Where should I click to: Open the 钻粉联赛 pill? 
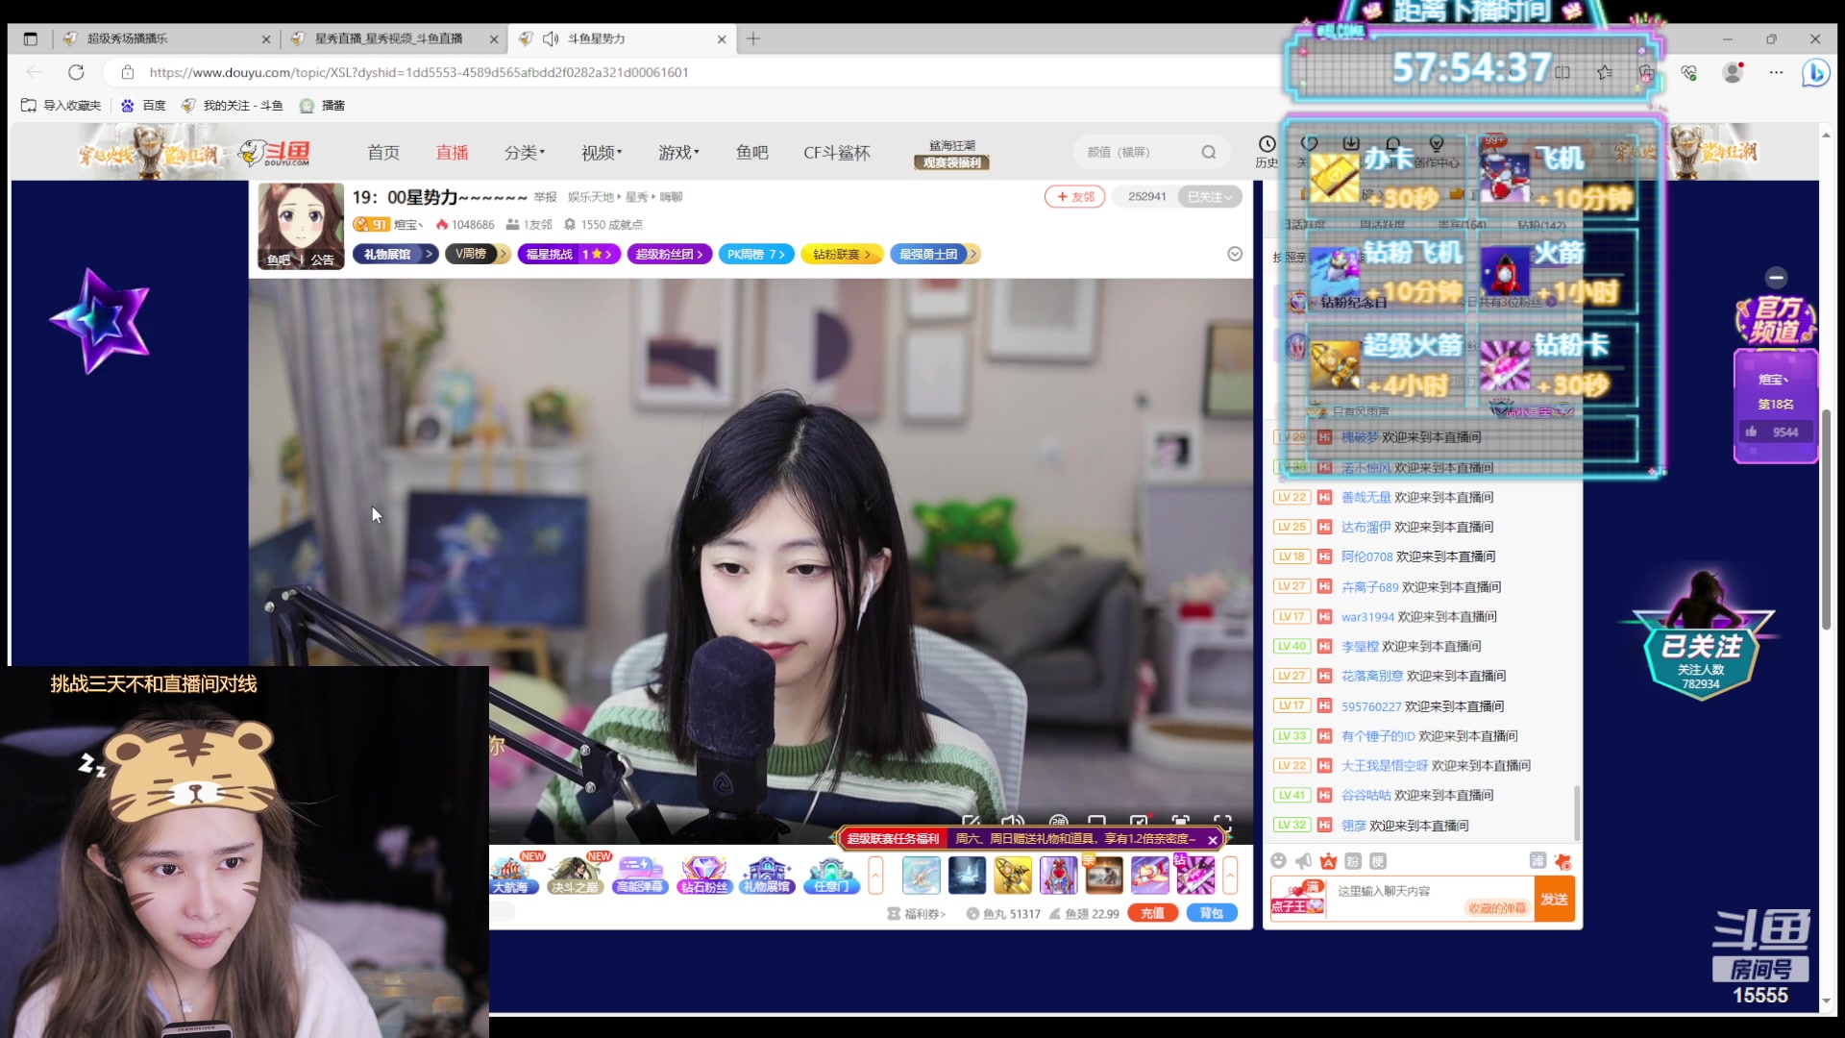[x=841, y=254]
